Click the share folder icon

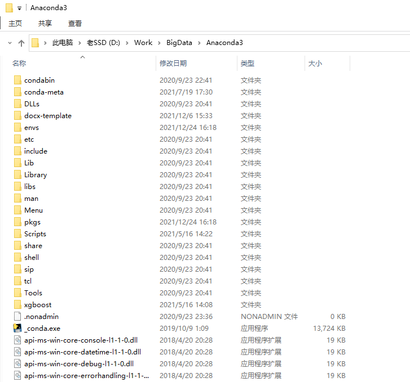(x=17, y=245)
